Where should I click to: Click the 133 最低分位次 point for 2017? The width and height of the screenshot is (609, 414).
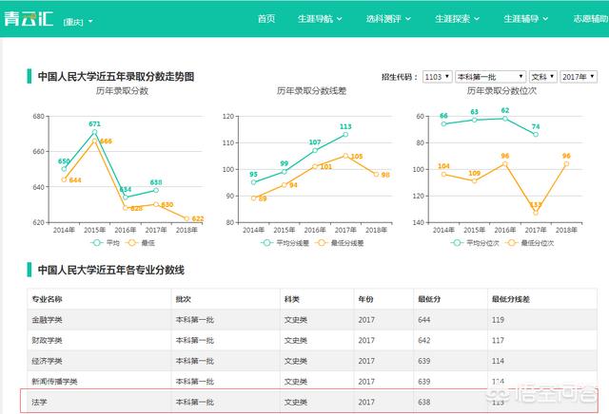(x=536, y=213)
